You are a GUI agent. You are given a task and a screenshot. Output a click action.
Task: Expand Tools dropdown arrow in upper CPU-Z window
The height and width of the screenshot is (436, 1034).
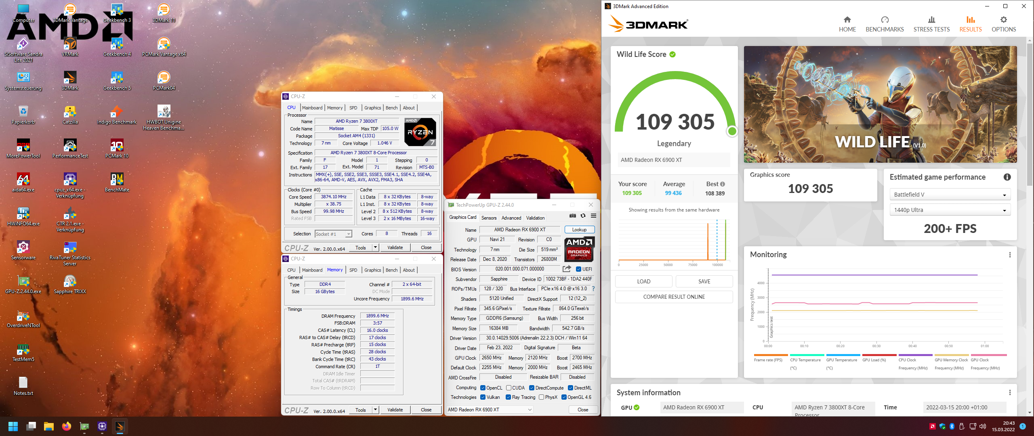click(x=376, y=247)
